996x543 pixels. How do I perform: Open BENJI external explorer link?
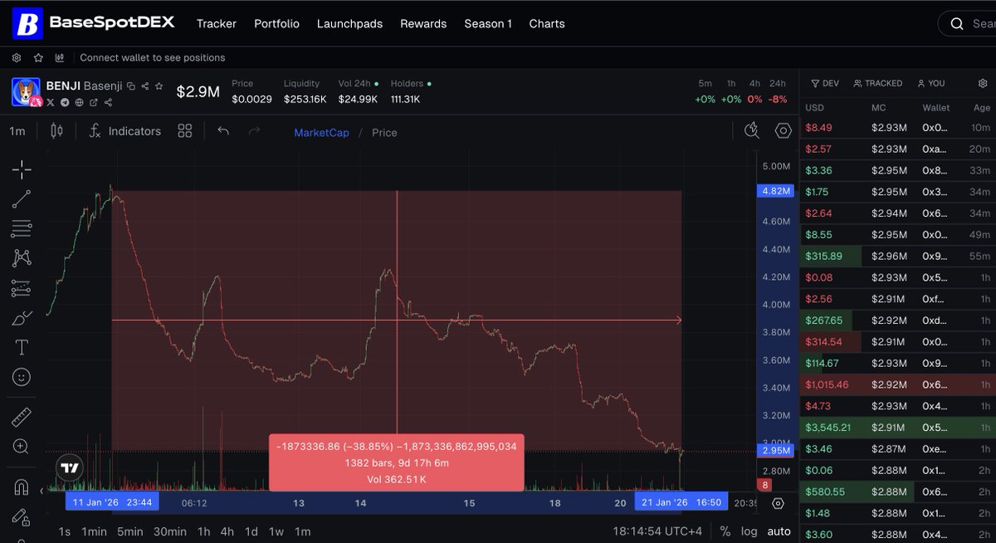click(x=93, y=102)
